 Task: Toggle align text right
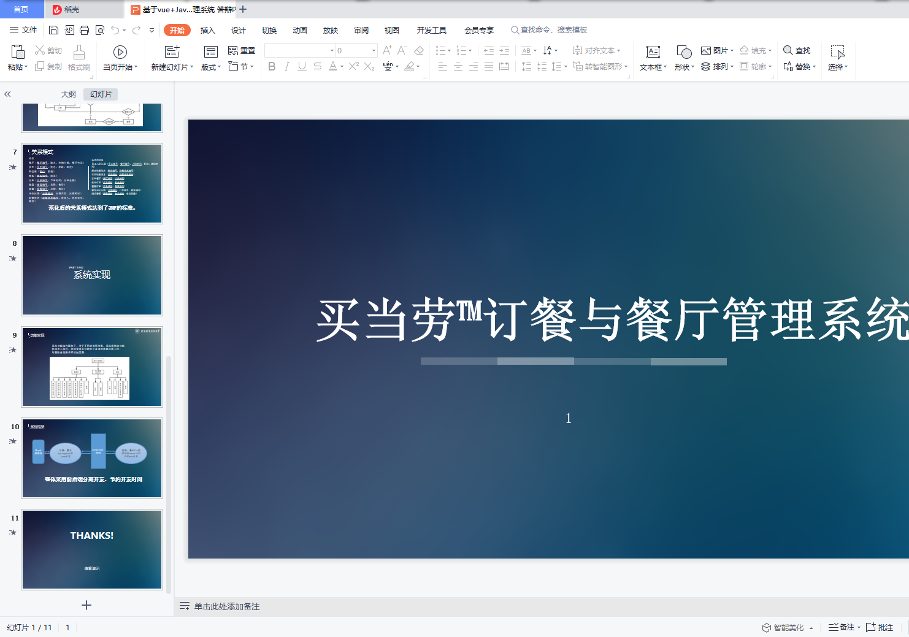pyautogui.click(x=474, y=66)
